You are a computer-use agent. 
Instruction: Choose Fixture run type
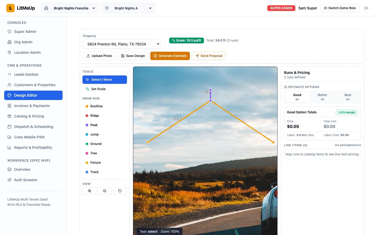[105, 163]
